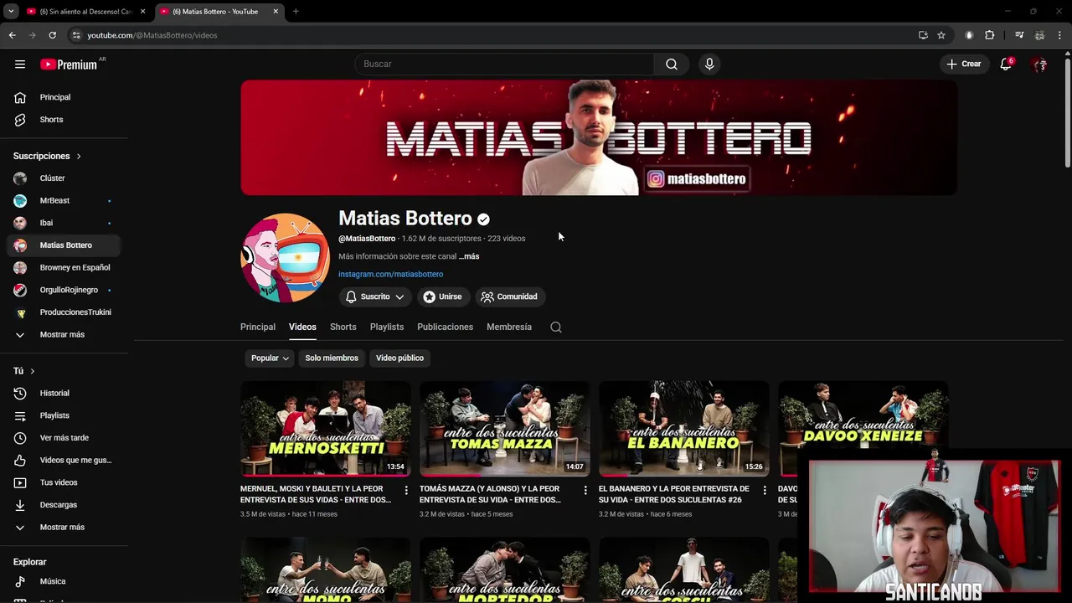
Task: Open the hamburger guide menu
Action: point(20,64)
